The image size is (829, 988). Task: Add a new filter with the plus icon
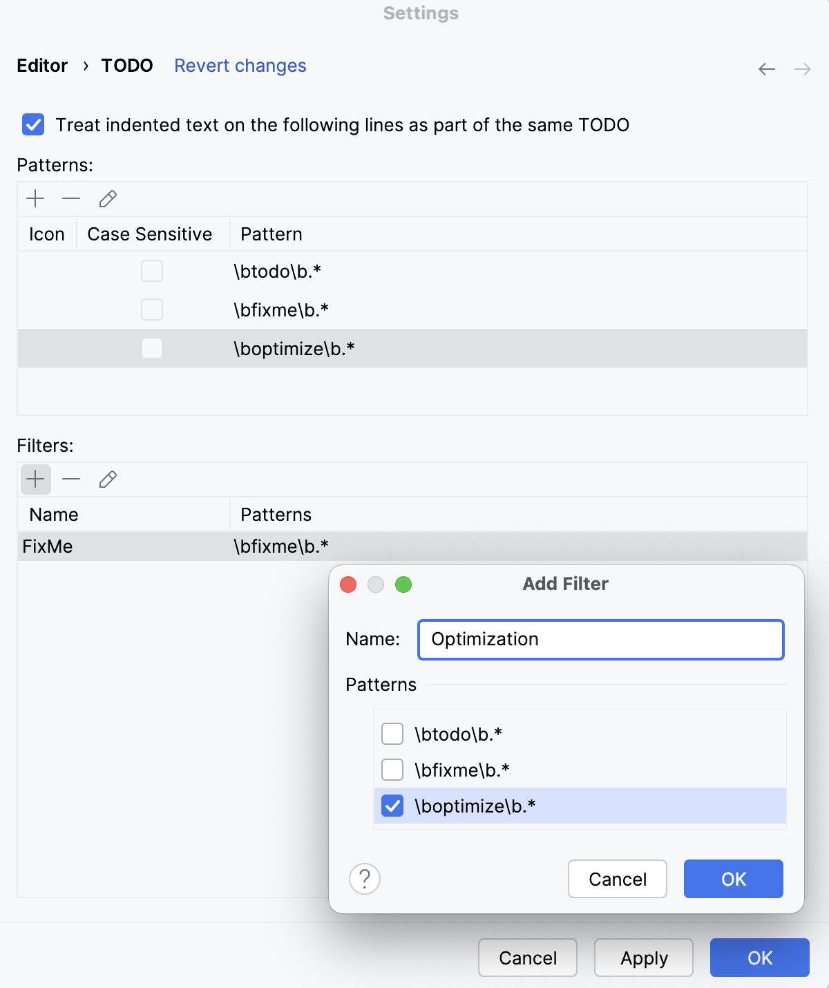(x=35, y=479)
